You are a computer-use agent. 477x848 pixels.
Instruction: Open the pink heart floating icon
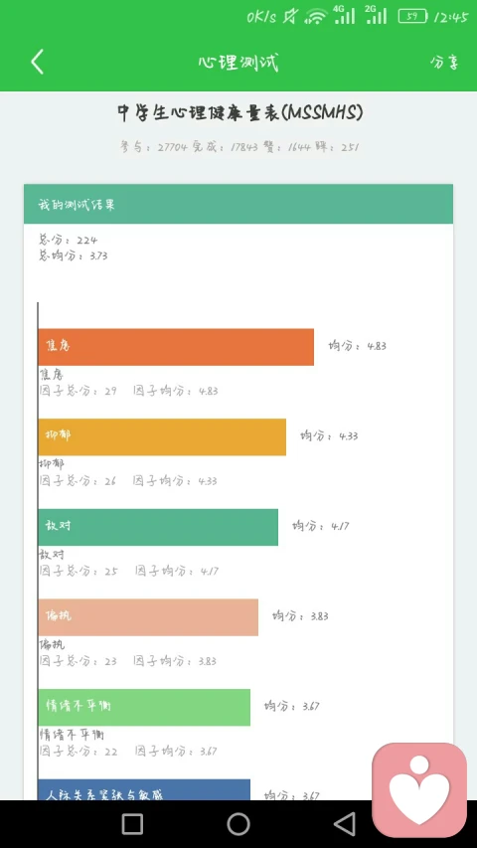(x=419, y=789)
